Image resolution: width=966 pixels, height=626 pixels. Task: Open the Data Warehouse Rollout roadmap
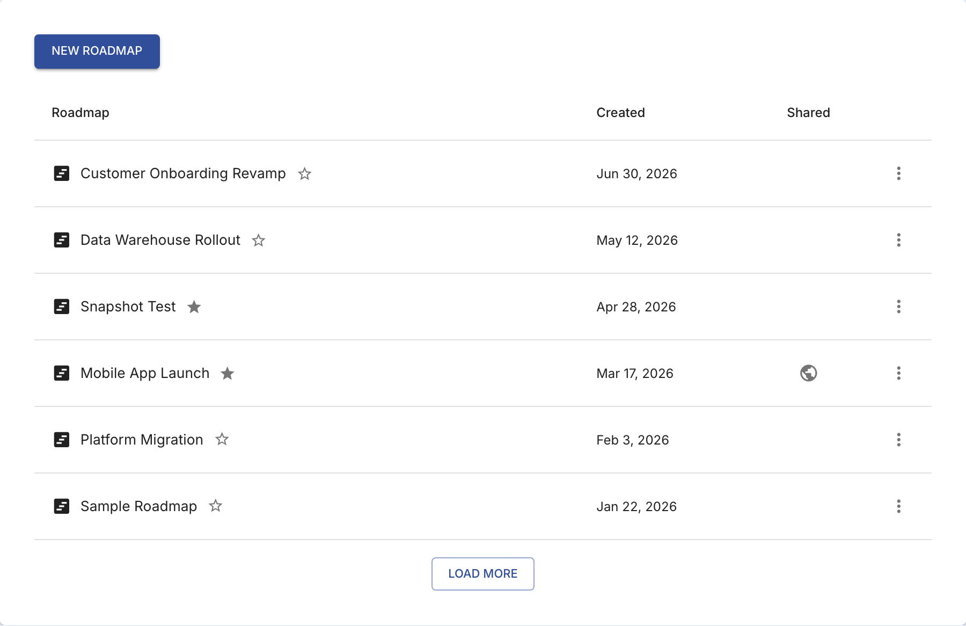(160, 240)
